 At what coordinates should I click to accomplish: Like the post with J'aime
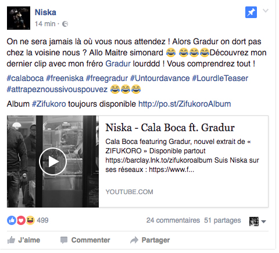coord(24,240)
